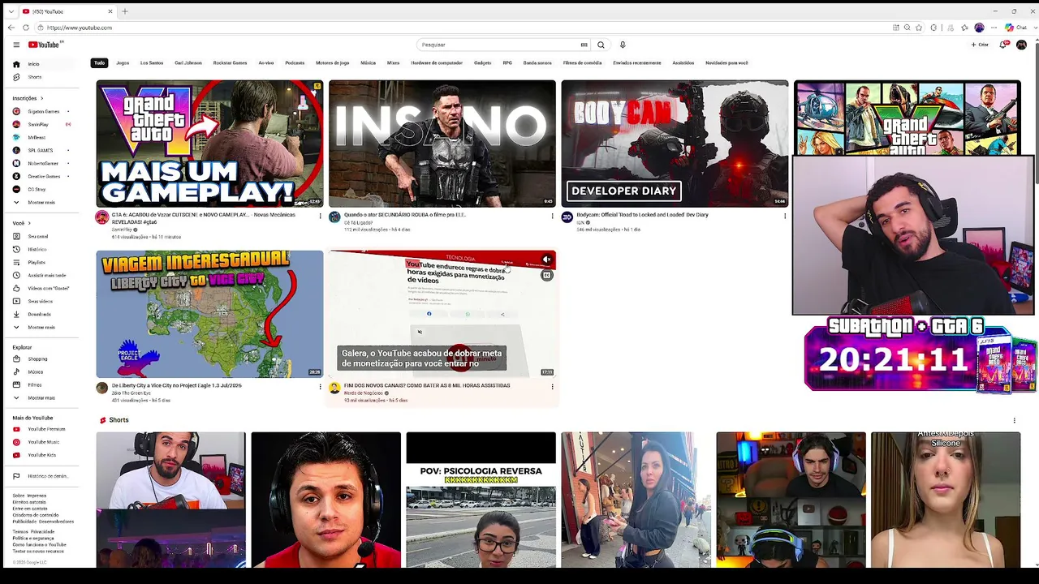The height and width of the screenshot is (584, 1039).
Task: Click the search magnifier button
Action: pyautogui.click(x=601, y=45)
